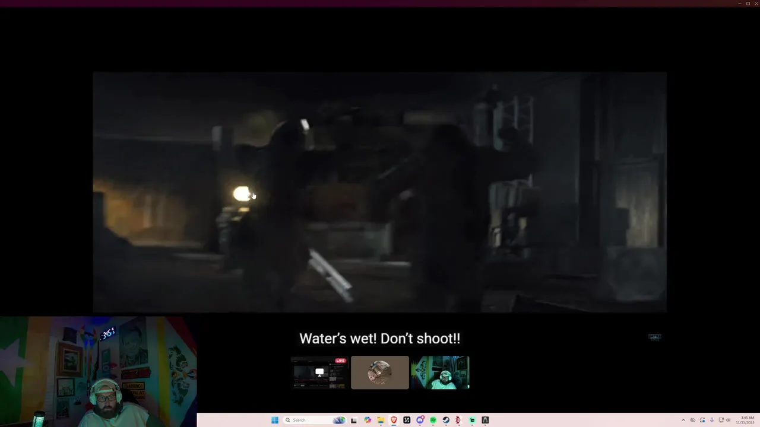
Task: Close the window with the X button
Action: coord(756,4)
